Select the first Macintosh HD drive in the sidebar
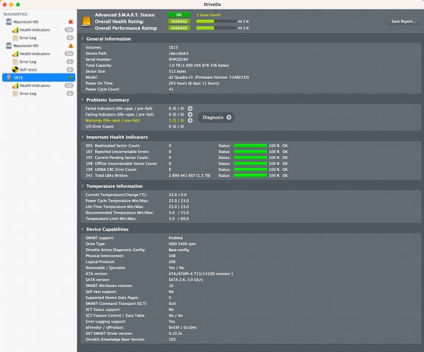This screenshot has height=352, width=424. (26, 21)
